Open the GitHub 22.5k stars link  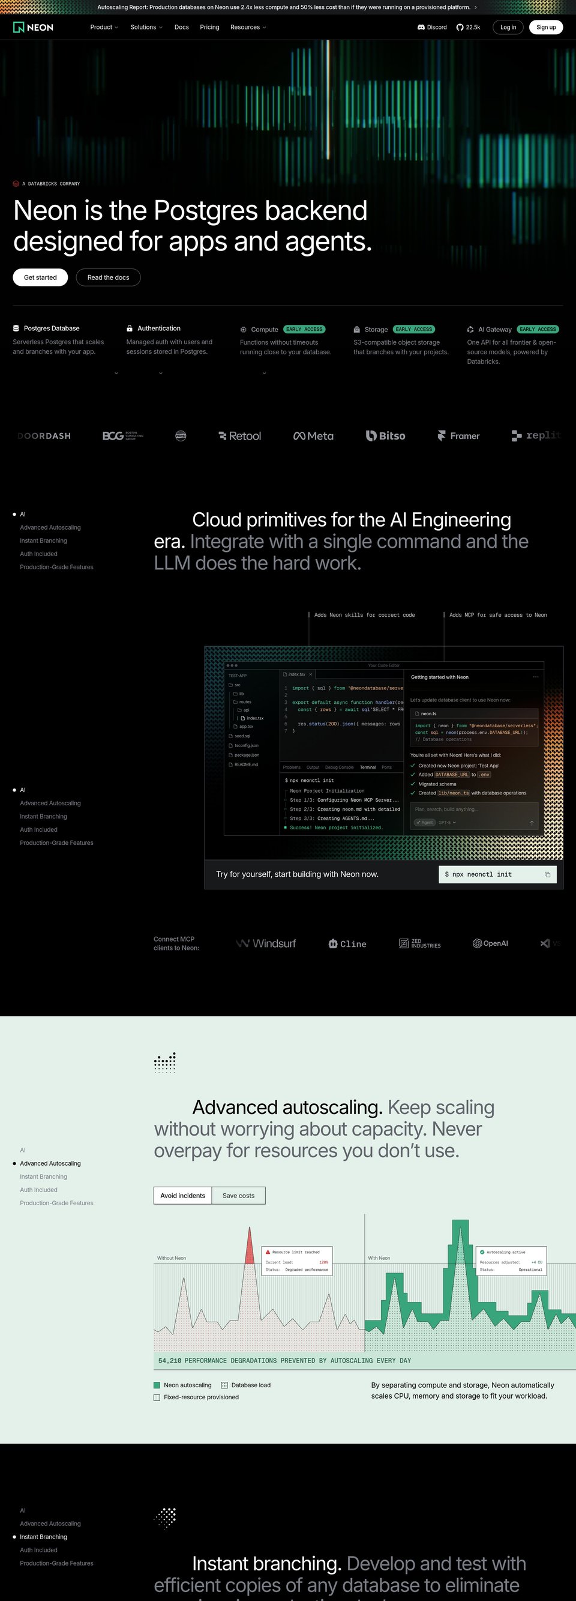pos(468,28)
